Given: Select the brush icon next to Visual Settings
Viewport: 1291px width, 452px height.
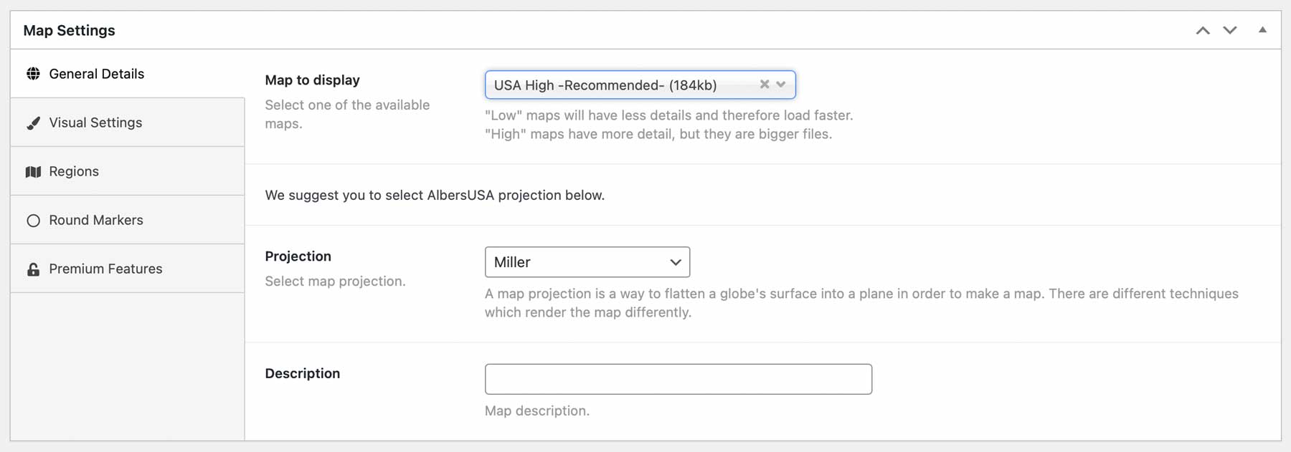Looking at the screenshot, I should coord(33,122).
